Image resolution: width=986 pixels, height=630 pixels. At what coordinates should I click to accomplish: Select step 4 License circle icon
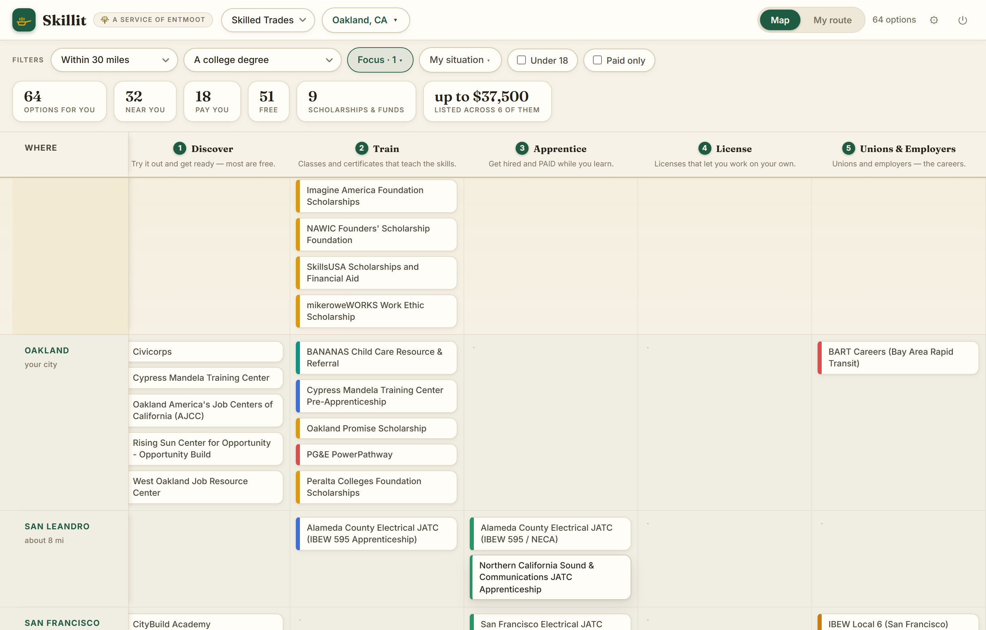704,148
